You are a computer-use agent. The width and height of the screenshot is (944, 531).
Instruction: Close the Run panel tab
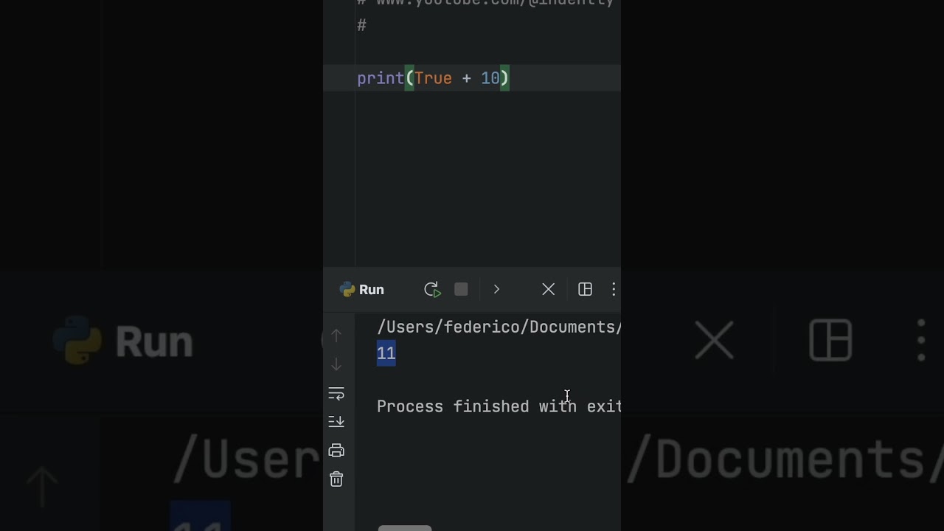pyautogui.click(x=548, y=290)
